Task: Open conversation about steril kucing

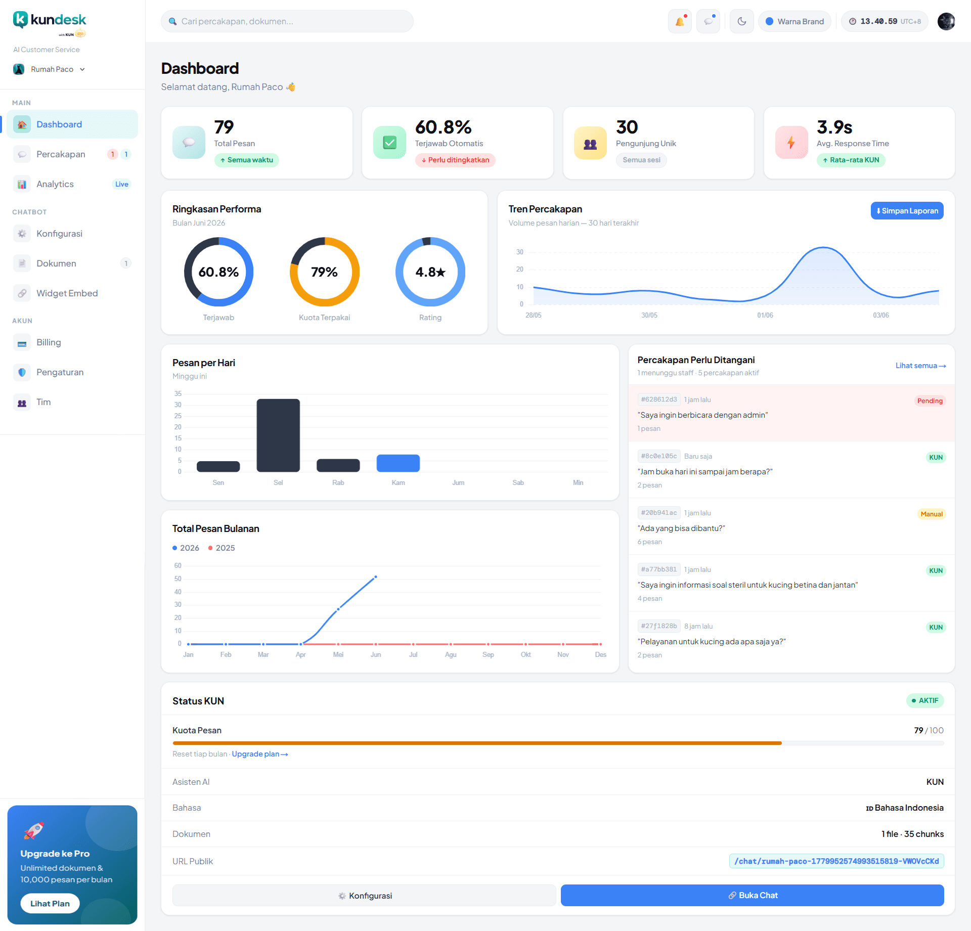Action: tap(791, 583)
